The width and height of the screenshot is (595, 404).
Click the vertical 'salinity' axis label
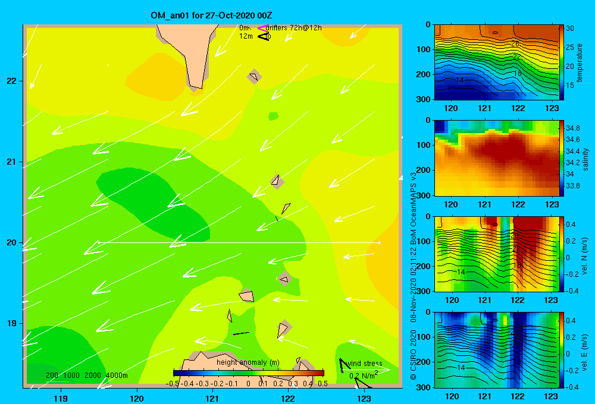point(585,159)
